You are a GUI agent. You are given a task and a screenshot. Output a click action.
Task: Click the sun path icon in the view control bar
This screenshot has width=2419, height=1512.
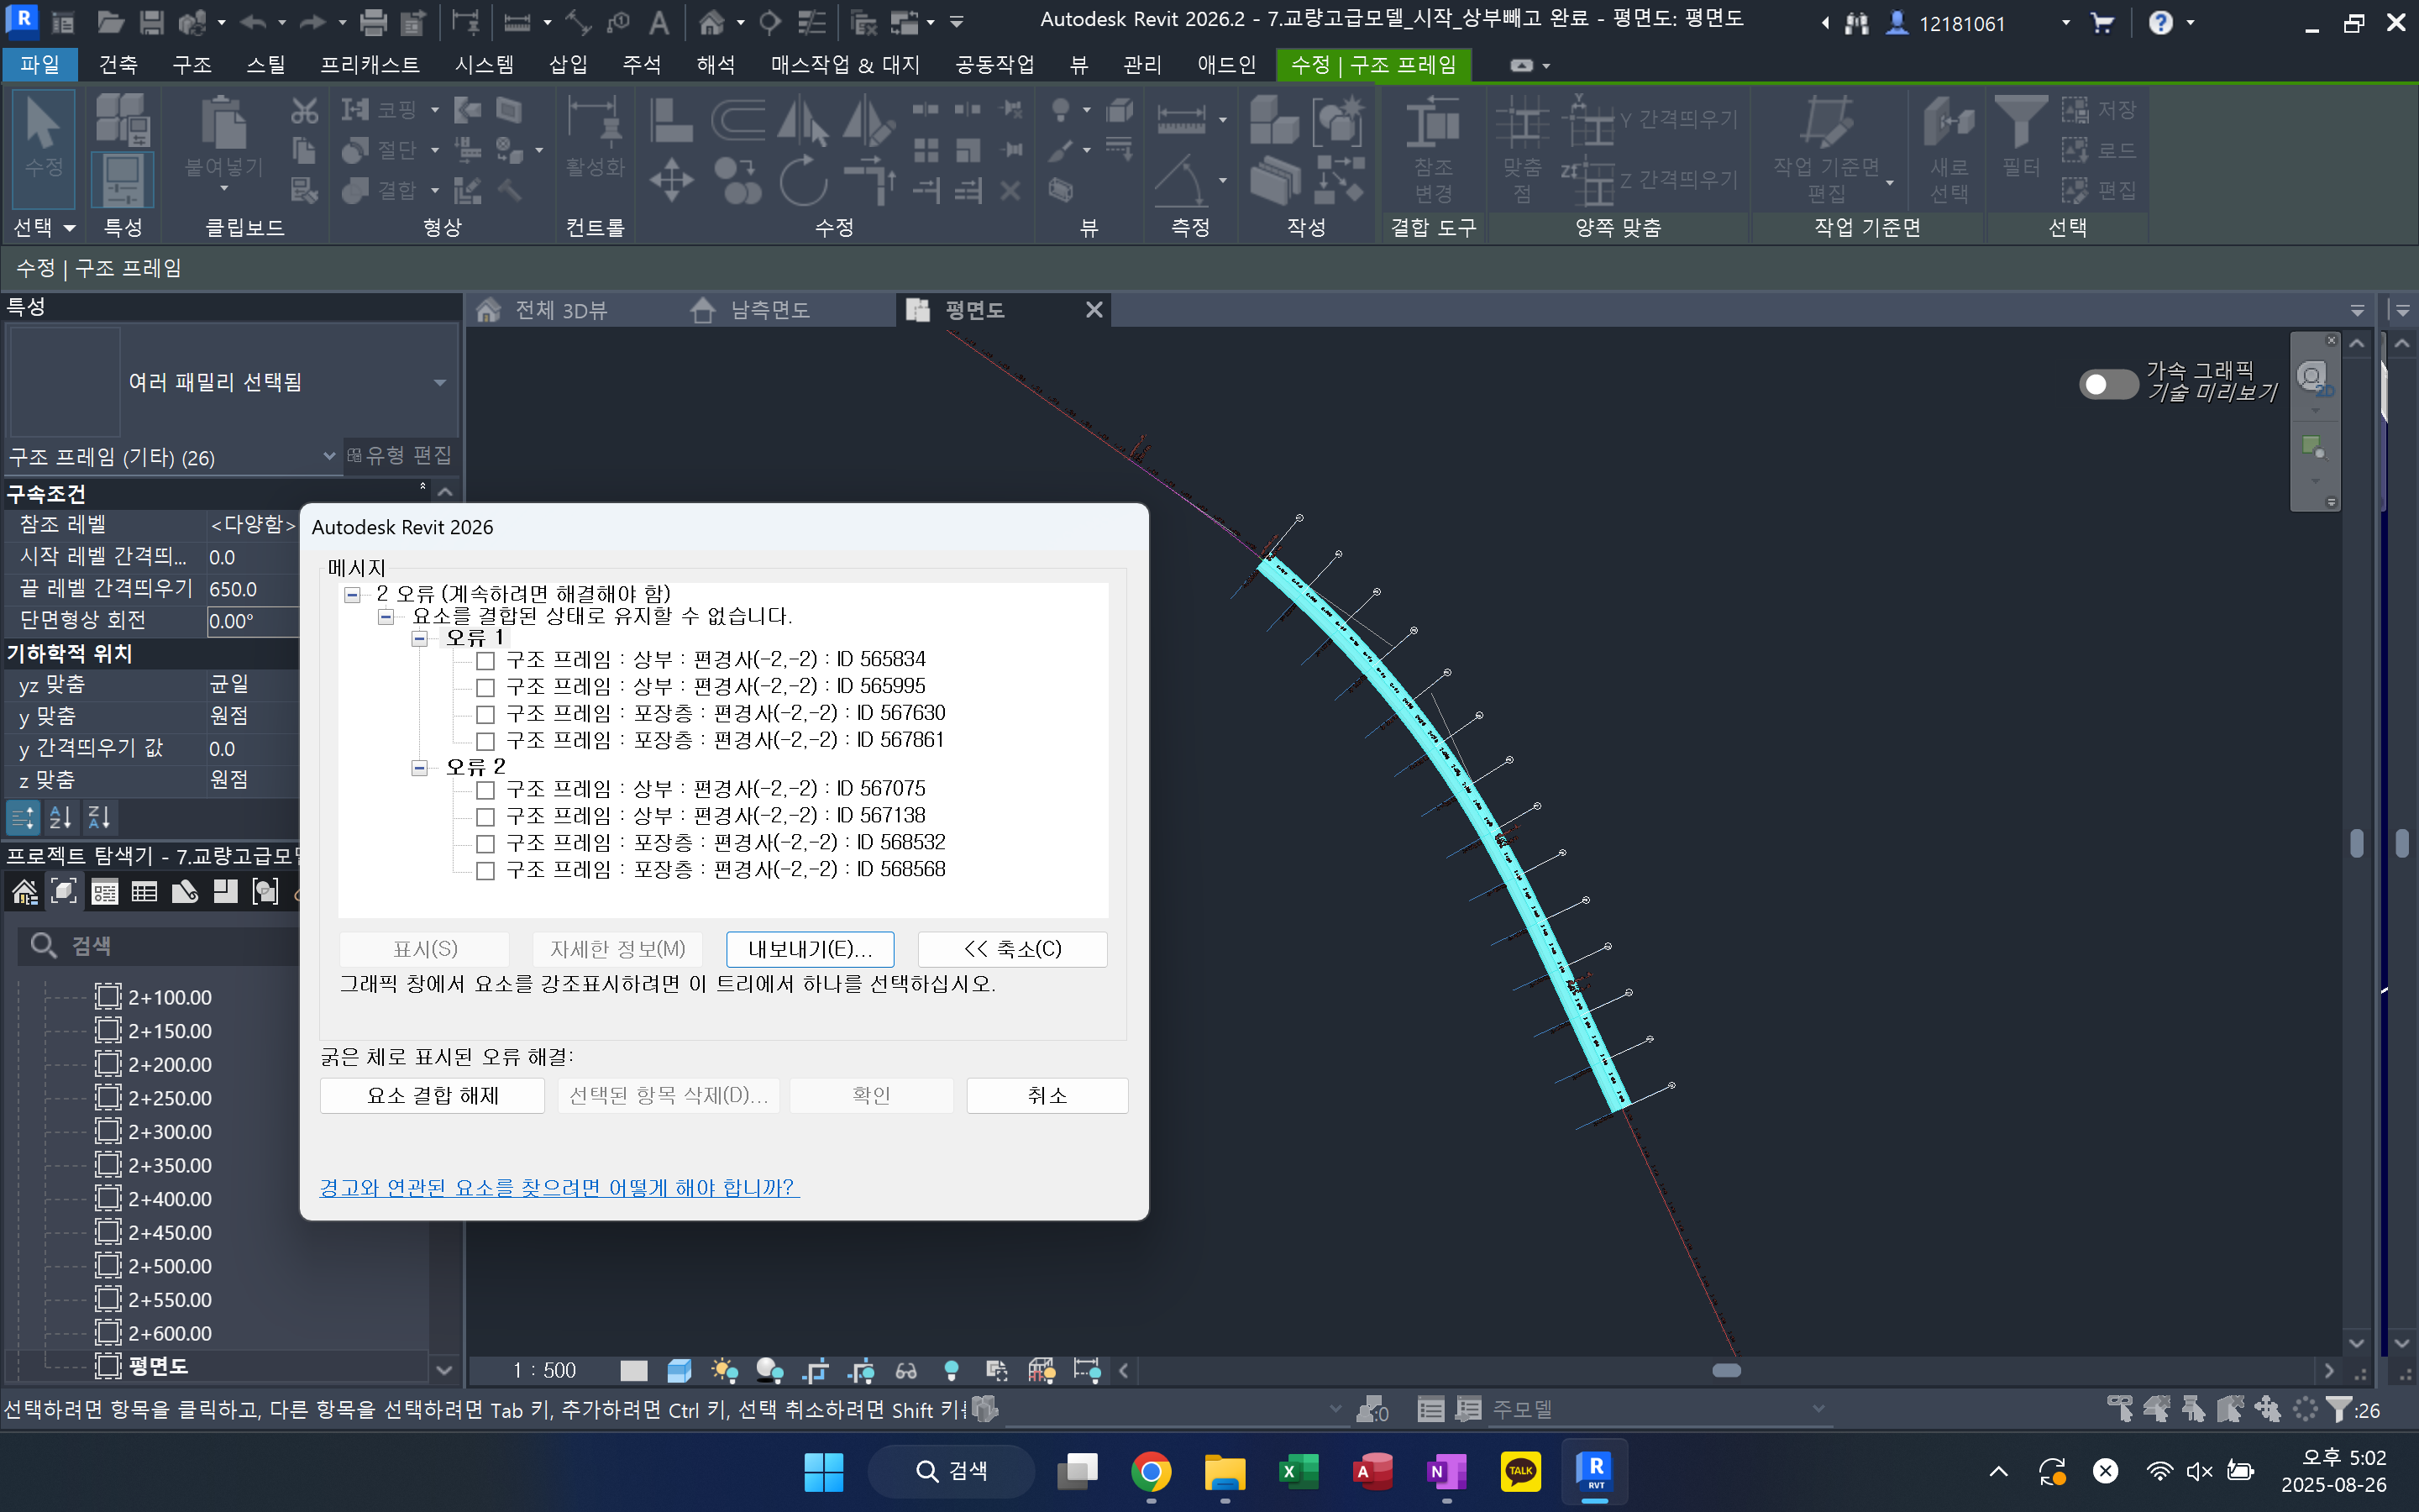724,1370
